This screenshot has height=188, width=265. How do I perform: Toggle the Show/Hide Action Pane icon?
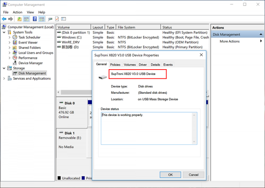click(42, 19)
